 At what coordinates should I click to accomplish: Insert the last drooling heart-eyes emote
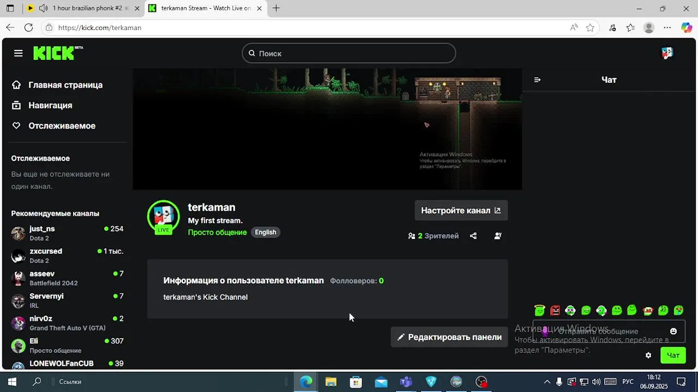pyautogui.click(x=678, y=310)
